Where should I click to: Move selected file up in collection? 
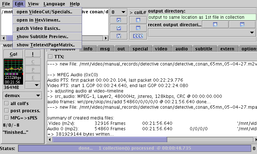[119, 20]
